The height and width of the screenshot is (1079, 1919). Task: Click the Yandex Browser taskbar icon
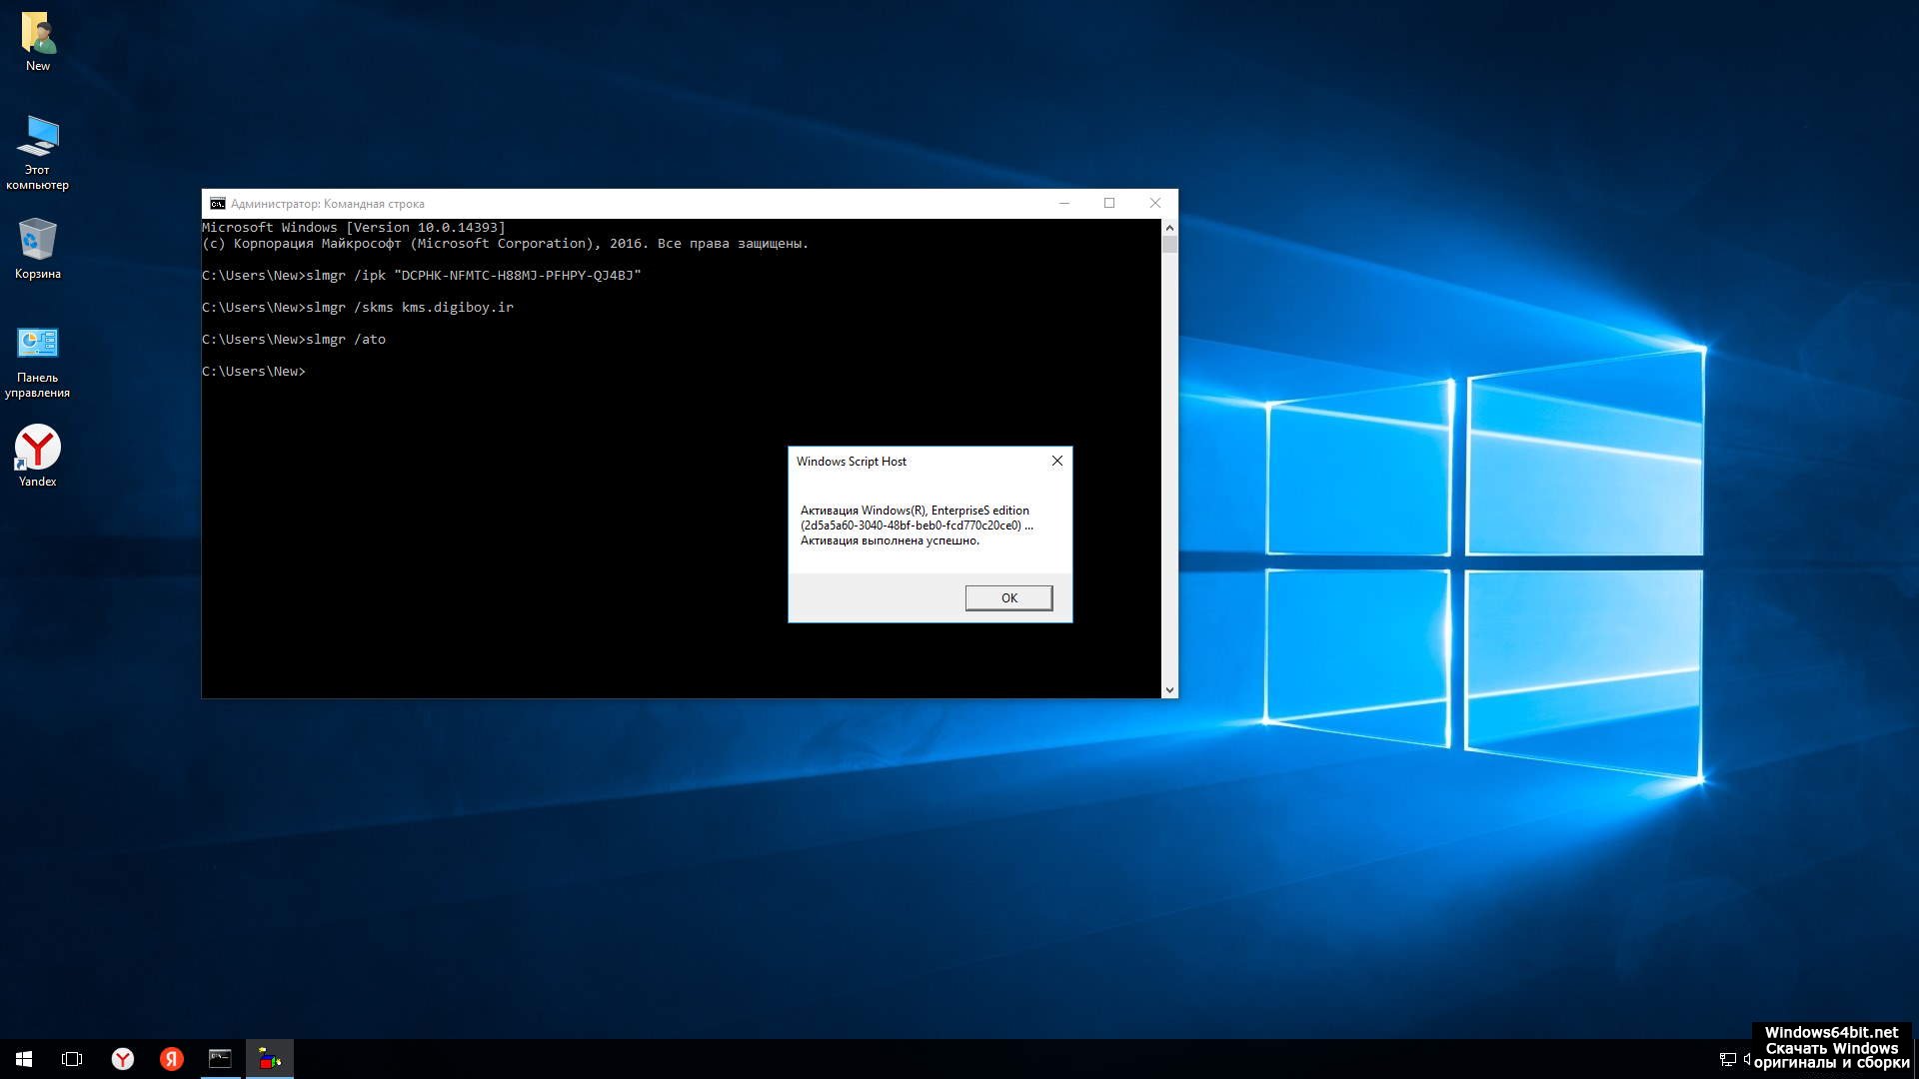tap(122, 1059)
